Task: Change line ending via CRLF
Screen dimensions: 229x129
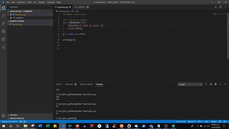Action: click(x=206, y=121)
